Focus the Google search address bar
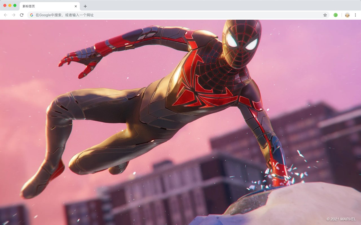This screenshot has height=225, width=361. (178, 15)
